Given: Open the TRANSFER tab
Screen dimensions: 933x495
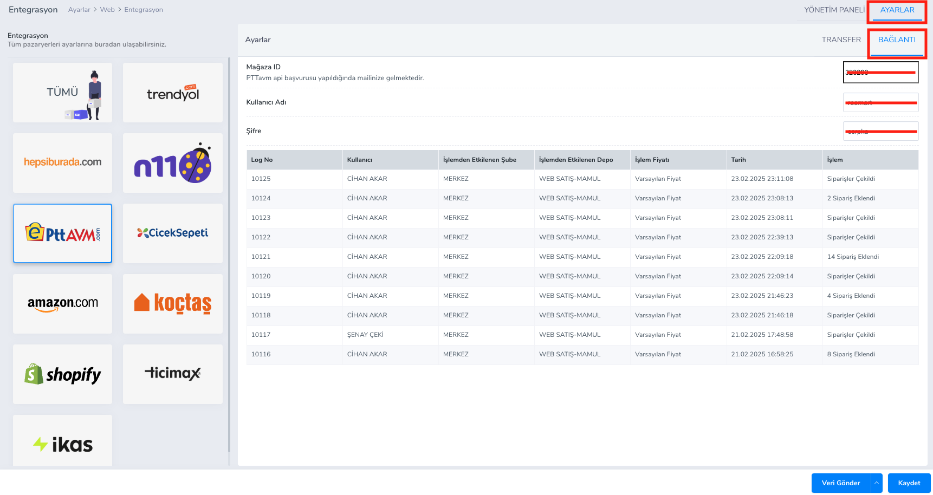Looking at the screenshot, I should pos(841,40).
